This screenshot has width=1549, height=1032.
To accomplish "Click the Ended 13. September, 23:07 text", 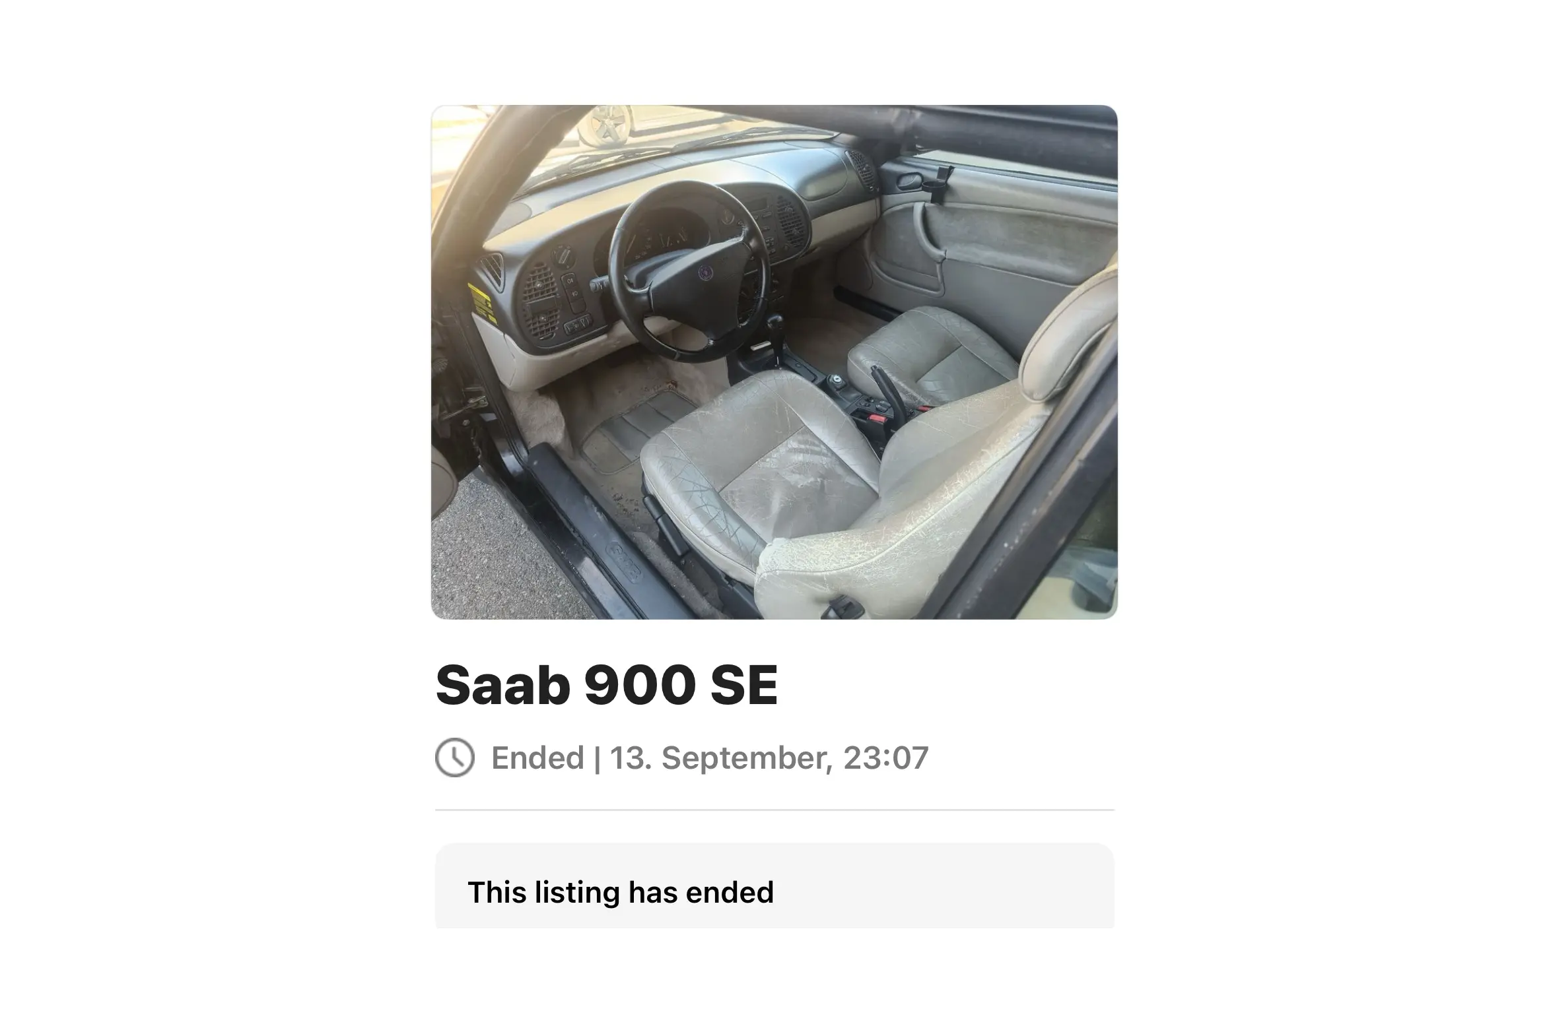I will [710, 758].
